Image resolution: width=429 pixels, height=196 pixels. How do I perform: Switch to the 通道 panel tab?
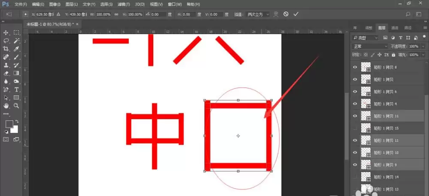pos(395,28)
